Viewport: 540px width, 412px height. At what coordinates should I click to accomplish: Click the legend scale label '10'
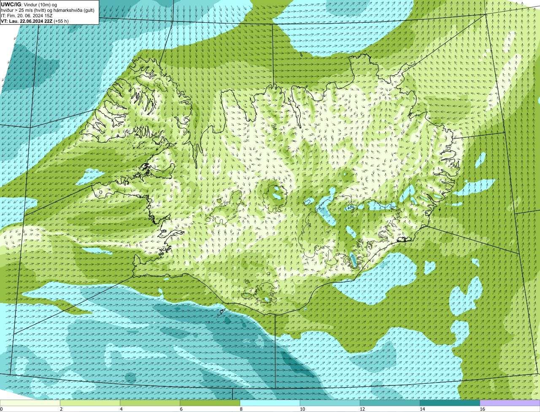point(302,409)
